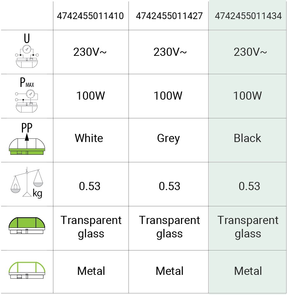Click Transparent glass in first column

[91, 227]
